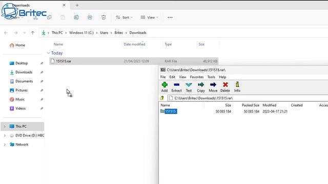The width and height of the screenshot is (328, 184).
Task: Collapse the Today group
Action: click(48, 53)
